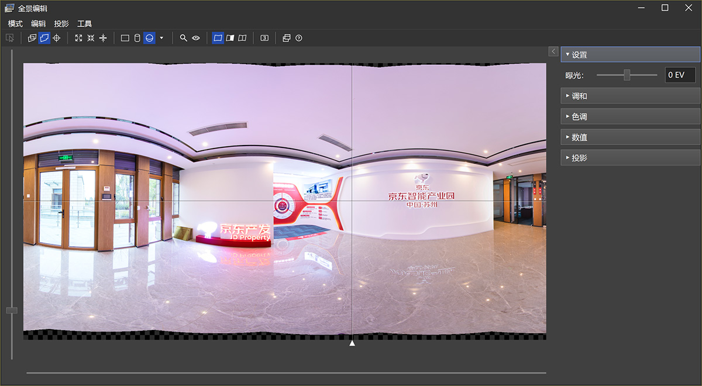The image size is (702, 386).
Task: Collapse the side panel arrow button
Action: (553, 51)
